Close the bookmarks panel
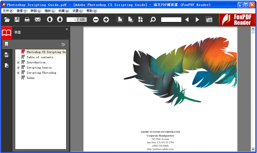The width and height of the screenshot is (257, 153). [x=67, y=29]
